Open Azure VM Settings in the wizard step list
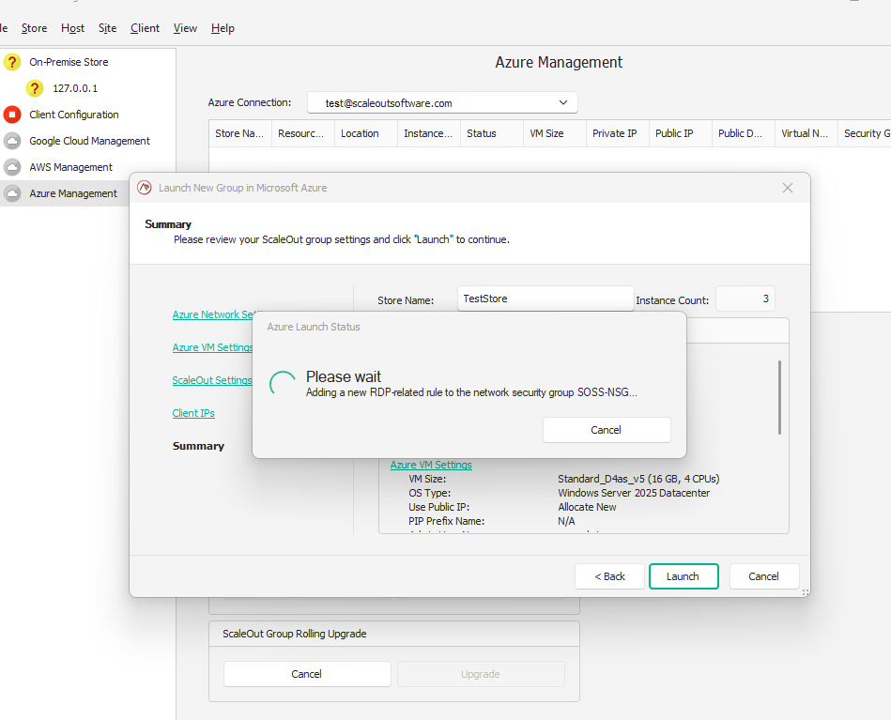 coord(212,347)
